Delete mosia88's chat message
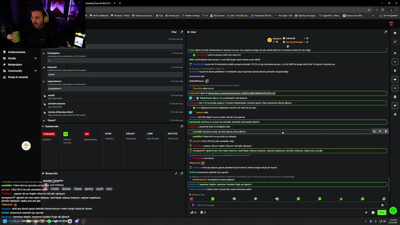 386,132
